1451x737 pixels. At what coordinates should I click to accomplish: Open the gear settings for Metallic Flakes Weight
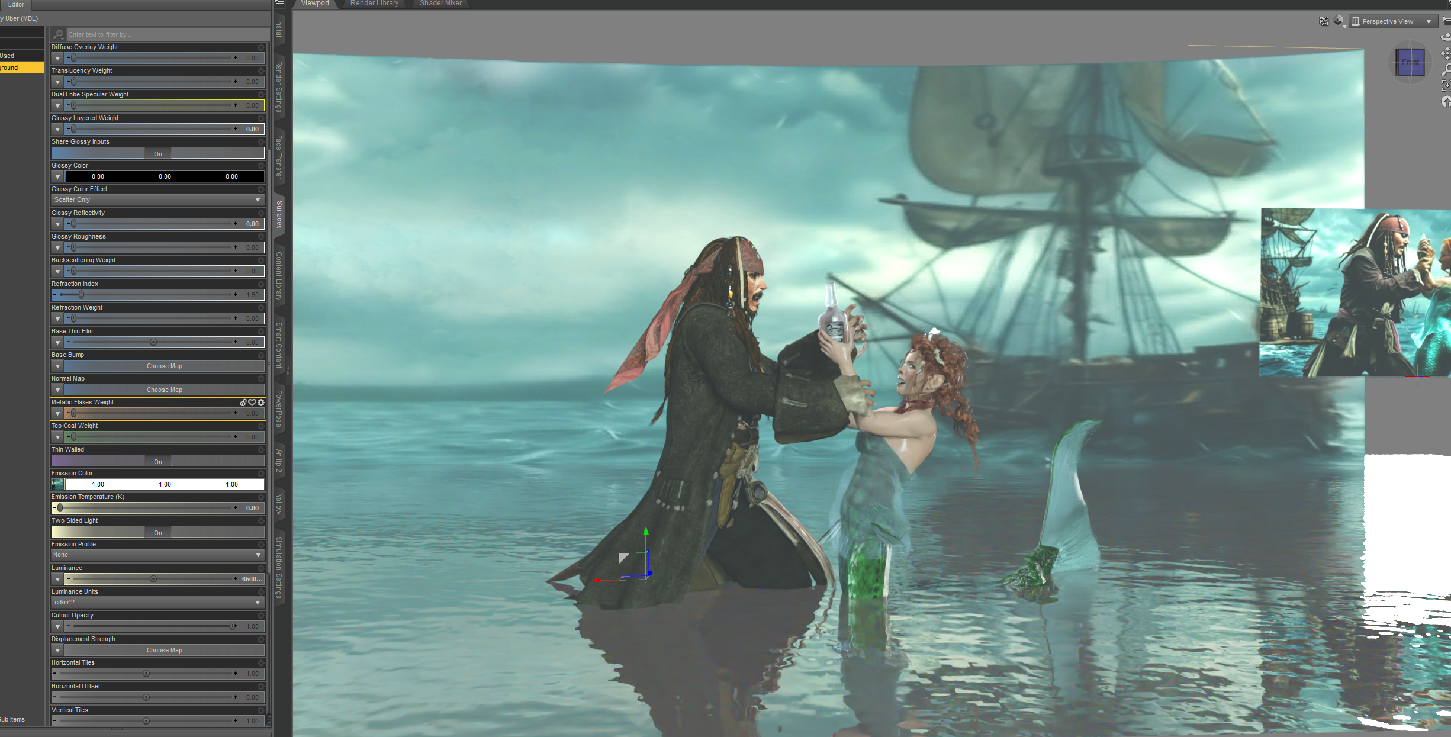click(261, 403)
